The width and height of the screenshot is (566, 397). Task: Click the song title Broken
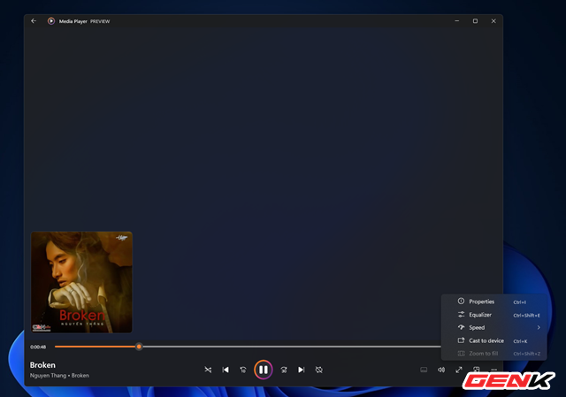[42, 365]
